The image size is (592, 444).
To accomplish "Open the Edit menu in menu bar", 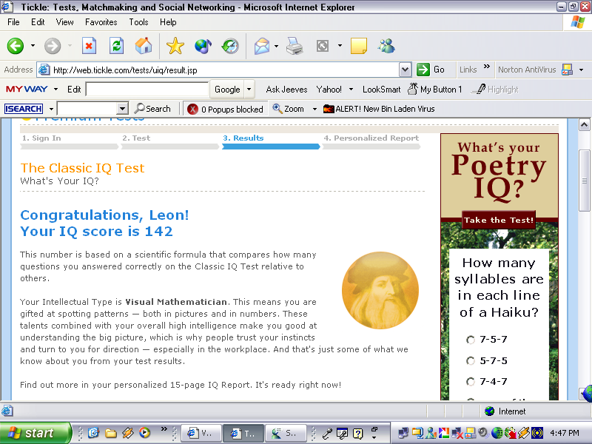I will pos(38,22).
